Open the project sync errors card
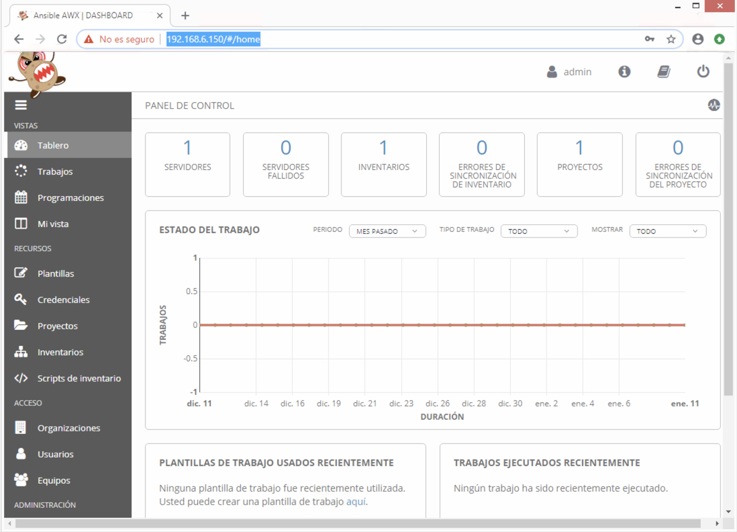 [678, 164]
